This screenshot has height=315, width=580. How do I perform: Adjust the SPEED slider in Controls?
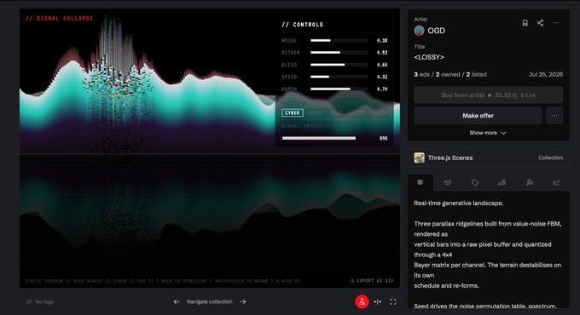point(339,77)
